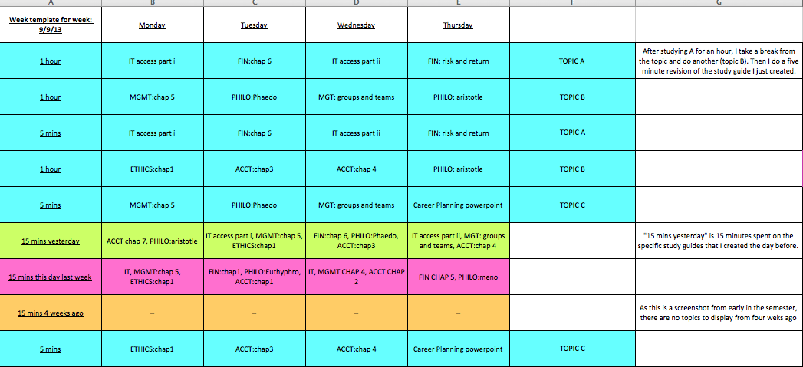Click 'MGMT:chap 5' in the '5 mins' row
This screenshot has width=803, height=367.
152,205
